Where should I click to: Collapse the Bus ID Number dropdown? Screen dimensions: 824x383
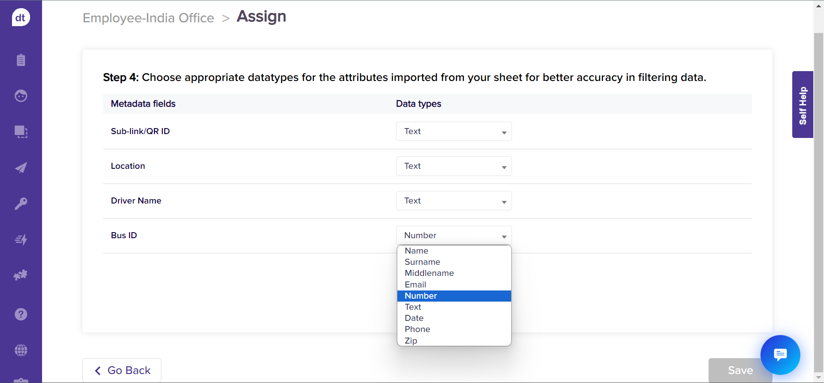click(x=454, y=236)
